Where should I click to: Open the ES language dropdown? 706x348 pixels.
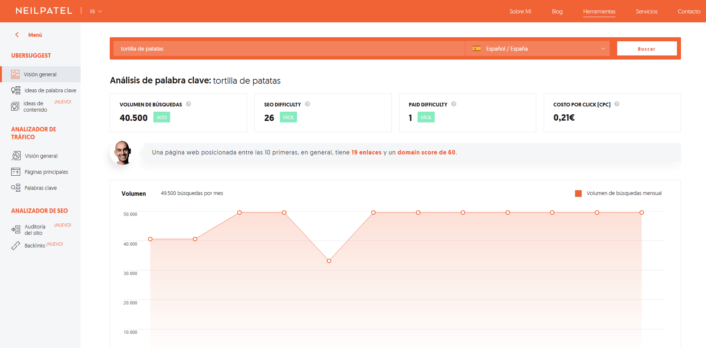coord(96,12)
